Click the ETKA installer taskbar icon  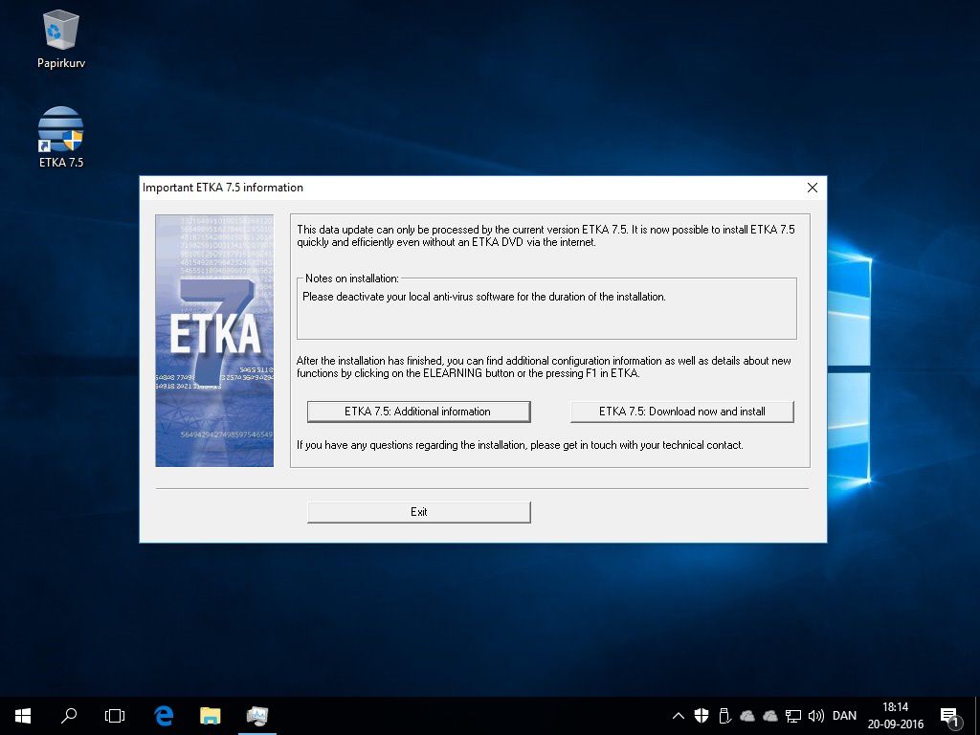256,716
